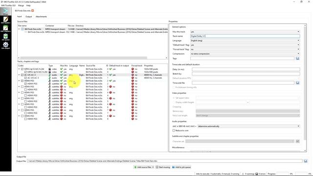Click red forced-track icon of MPEG-4 track
The height and width of the screenshot is (176, 313).
(x=133, y=69)
